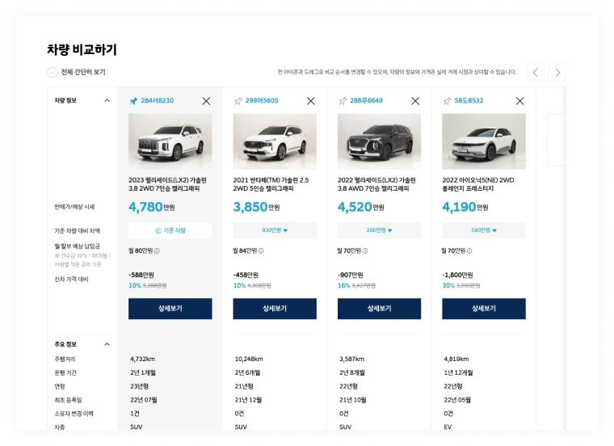Click the price 4,520만원
The image size is (614, 446).
pos(360,207)
